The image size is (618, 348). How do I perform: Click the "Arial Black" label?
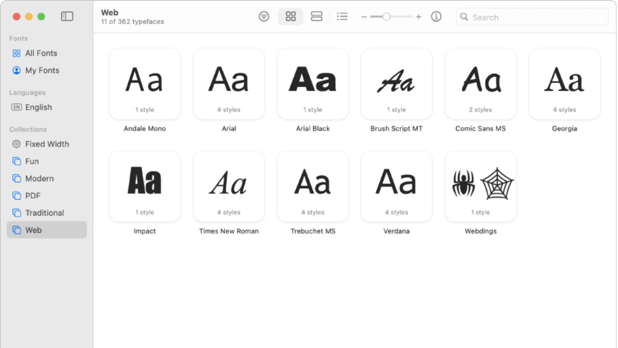tap(313, 128)
